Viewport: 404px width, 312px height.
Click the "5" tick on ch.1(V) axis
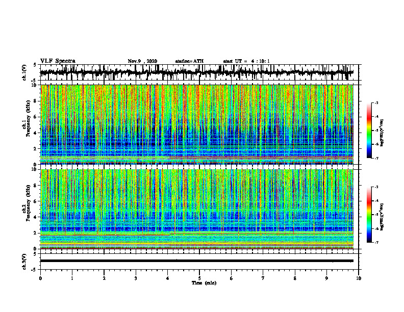pos(35,65)
